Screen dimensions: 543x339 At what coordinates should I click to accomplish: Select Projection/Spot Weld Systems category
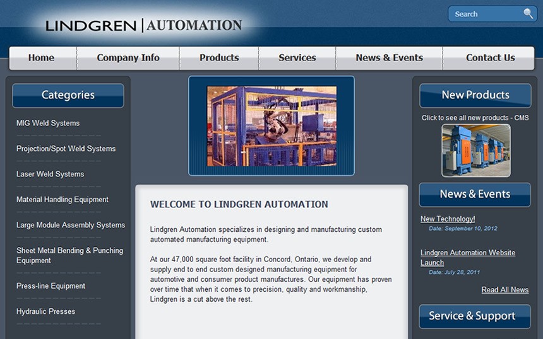pos(66,149)
